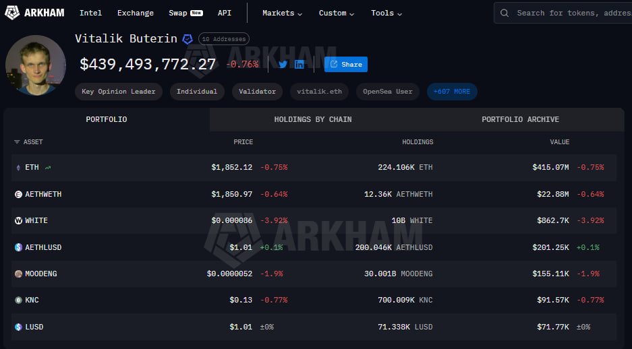The width and height of the screenshot is (632, 349).
Task: Open the Swap page
Action: (x=185, y=13)
